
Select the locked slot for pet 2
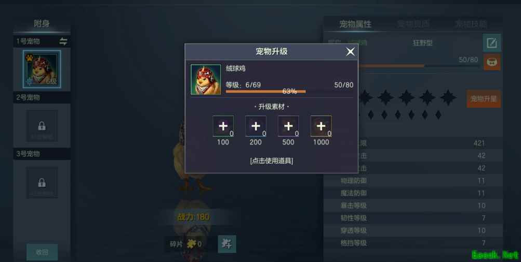point(42,126)
